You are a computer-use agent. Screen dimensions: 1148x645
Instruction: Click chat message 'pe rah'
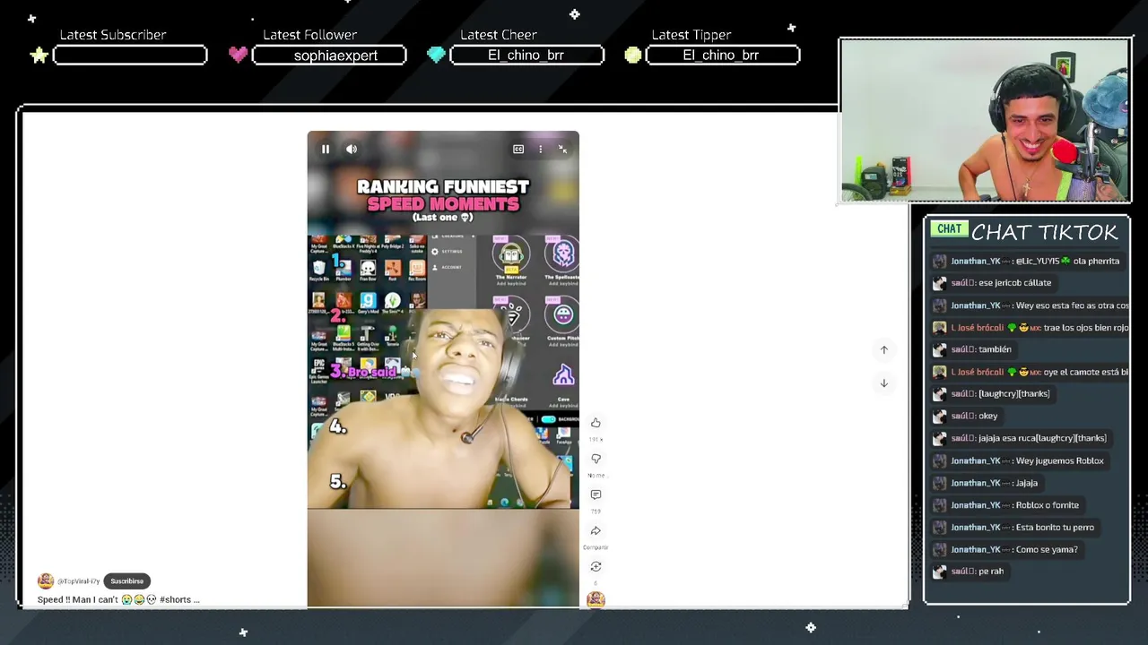pyautogui.click(x=991, y=572)
